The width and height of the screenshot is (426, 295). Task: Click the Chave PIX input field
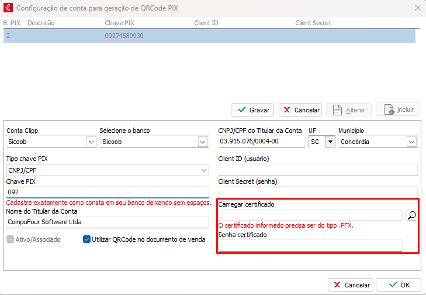pos(107,192)
